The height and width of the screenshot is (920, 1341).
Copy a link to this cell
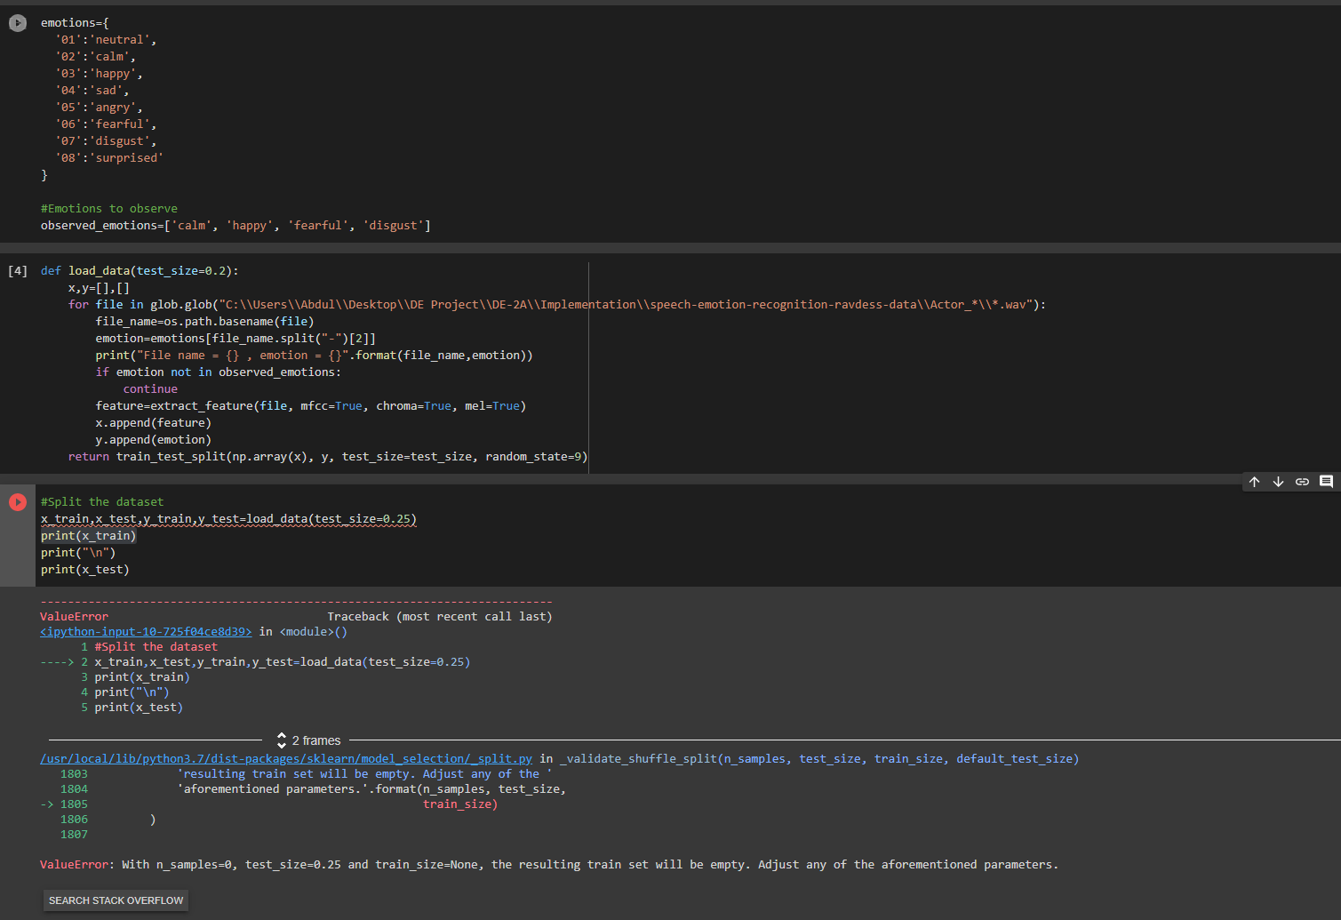click(x=1302, y=481)
